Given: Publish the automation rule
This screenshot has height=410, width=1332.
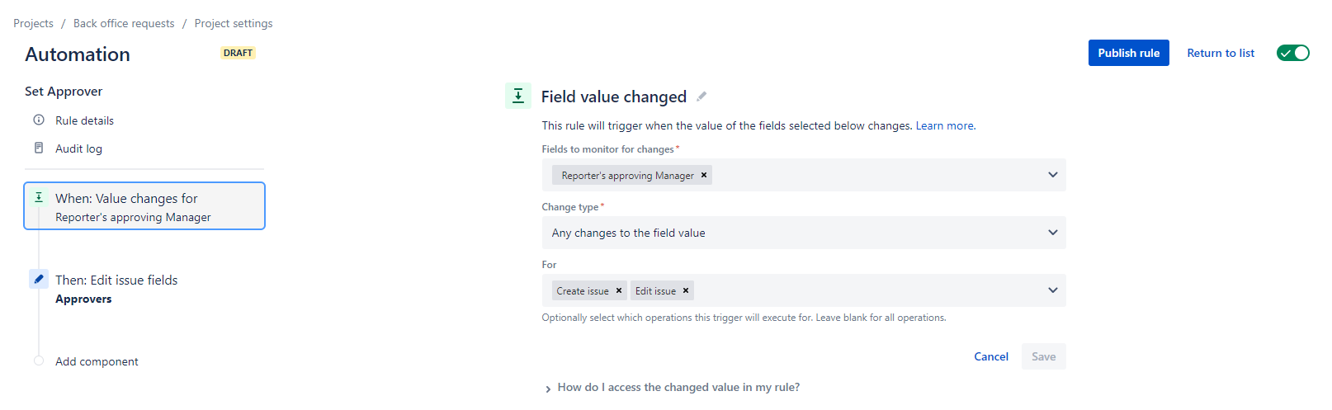Looking at the screenshot, I should [1128, 53].
